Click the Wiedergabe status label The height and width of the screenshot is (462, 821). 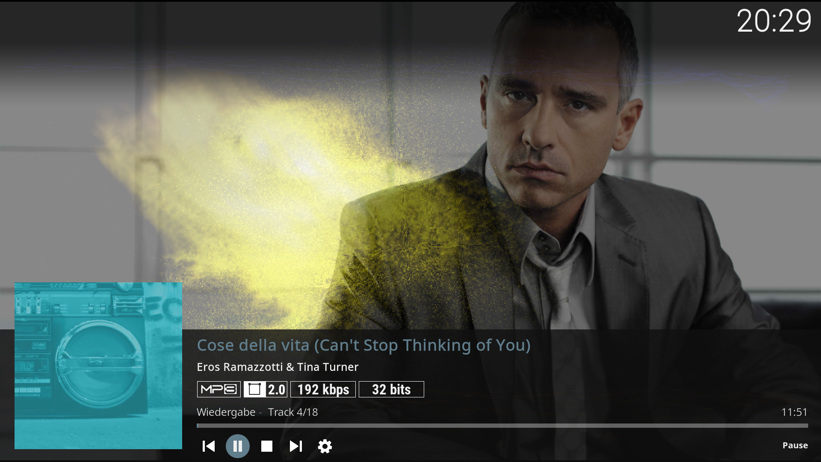pos(226,412)
